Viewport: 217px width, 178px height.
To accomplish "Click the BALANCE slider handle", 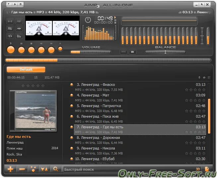I will [x=165, y=52].
